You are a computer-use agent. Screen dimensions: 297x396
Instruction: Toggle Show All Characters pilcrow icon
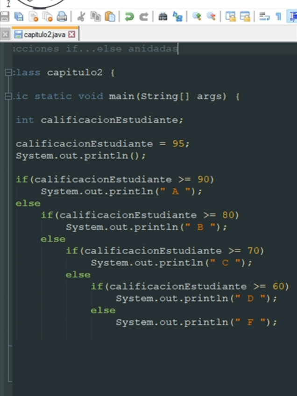tap(279, 17)
